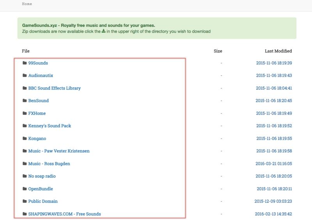
Task: Open Music - Paw Vester Kristensen link
Action: (x=59, y=151)
